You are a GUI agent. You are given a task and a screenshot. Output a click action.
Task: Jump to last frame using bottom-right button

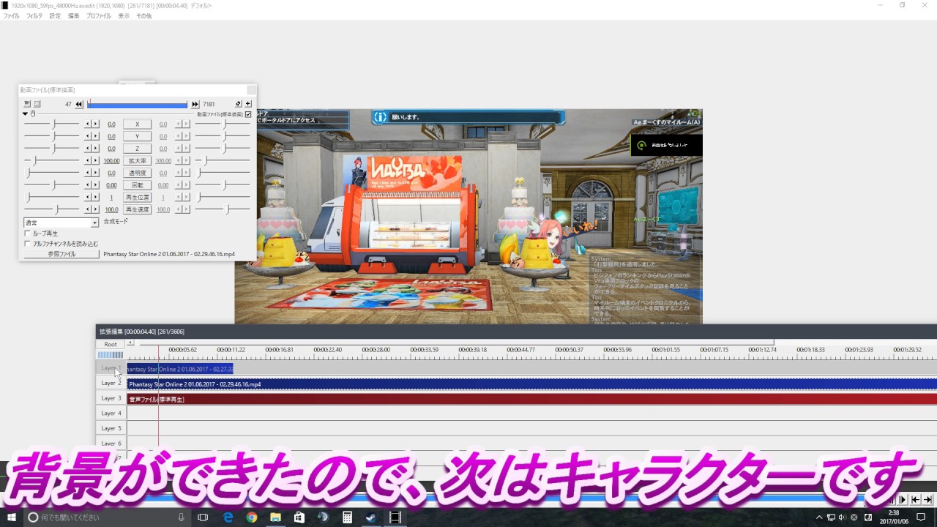pyautogui.click(x=927, y=500)
